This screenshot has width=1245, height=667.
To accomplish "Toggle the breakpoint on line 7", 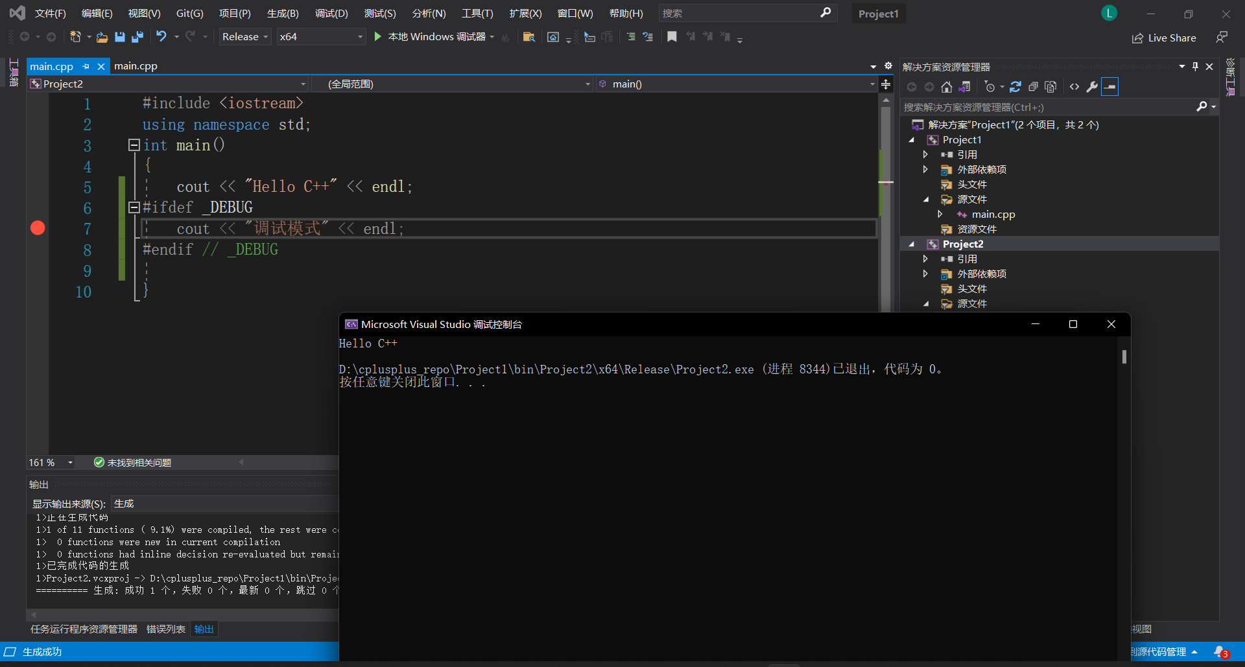I will (37, 228).
